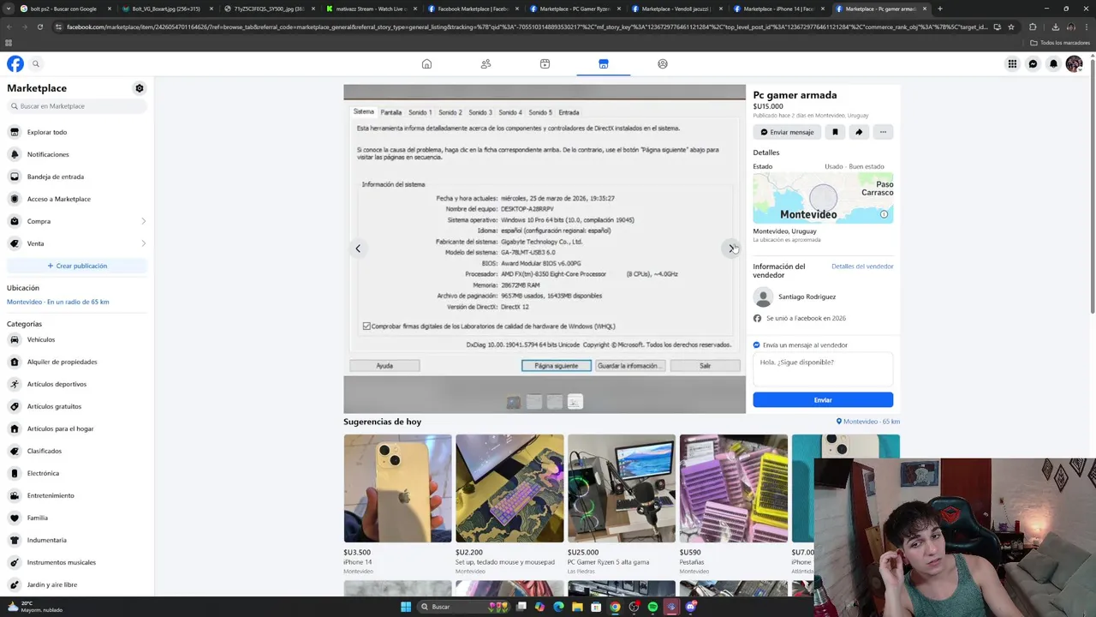The height and width of the screenshot is (617, 1096).
Task: Open Bandeja de entrada
Action: (77, 177)
